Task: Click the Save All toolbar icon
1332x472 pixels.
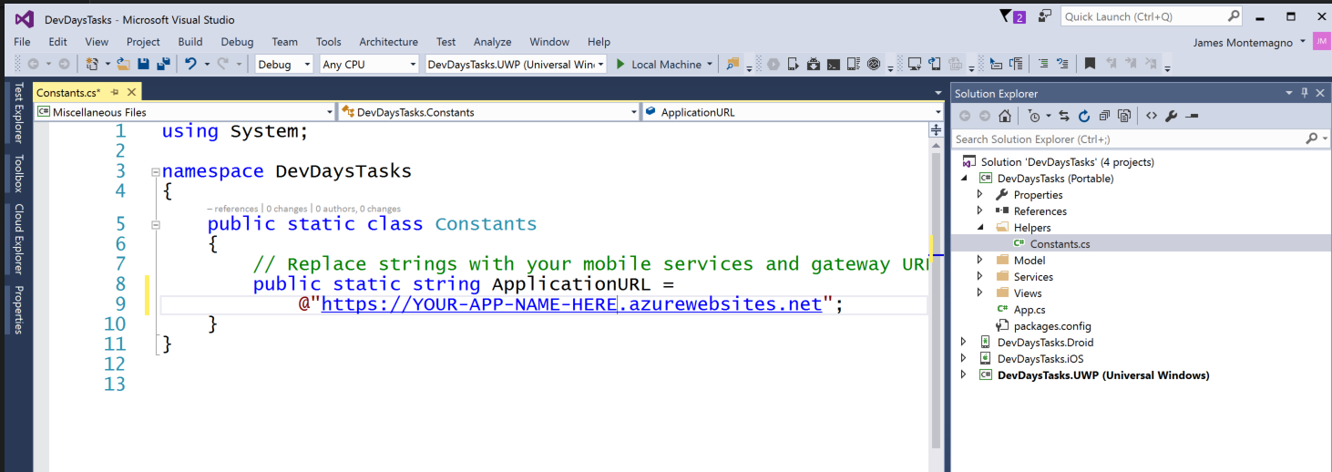Action: 163,65
